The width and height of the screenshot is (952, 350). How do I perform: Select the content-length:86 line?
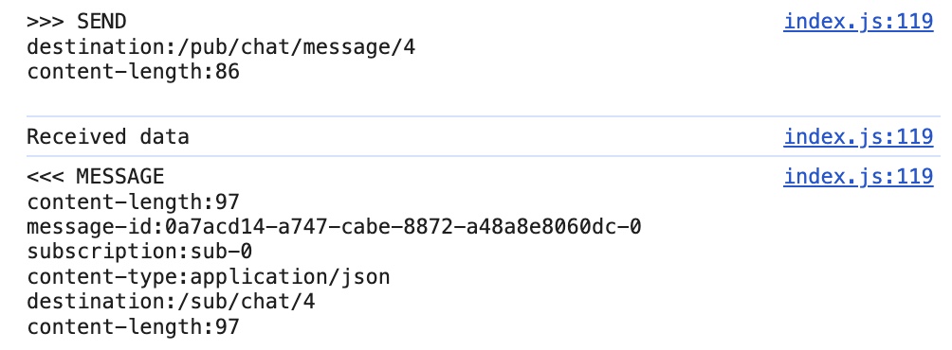tap(134, 72)
